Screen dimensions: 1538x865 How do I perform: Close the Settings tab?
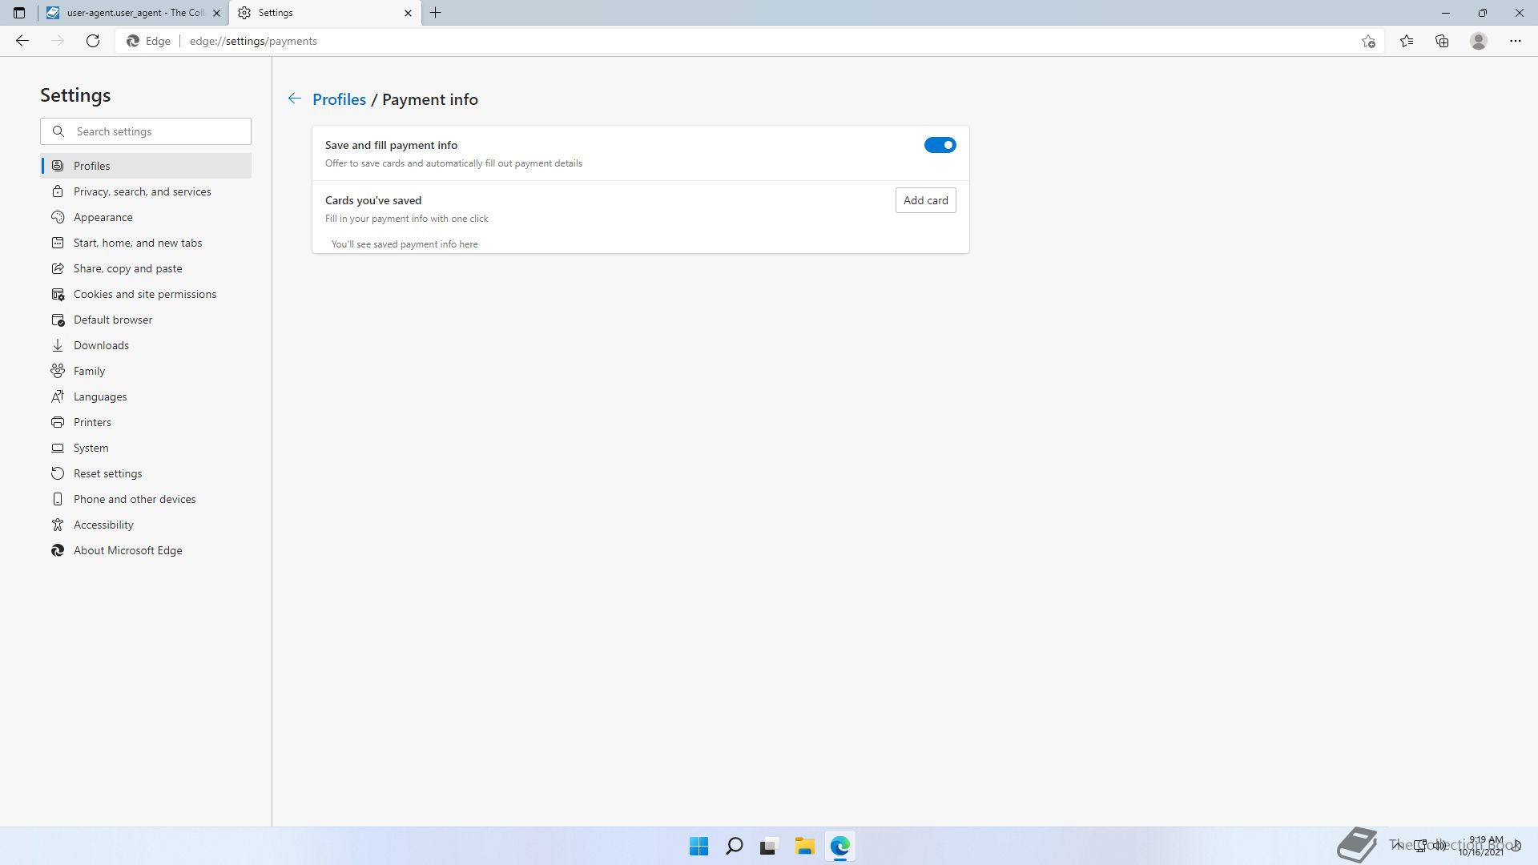[408, 13]
